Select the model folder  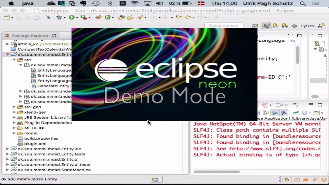click(x=27, y=133)
